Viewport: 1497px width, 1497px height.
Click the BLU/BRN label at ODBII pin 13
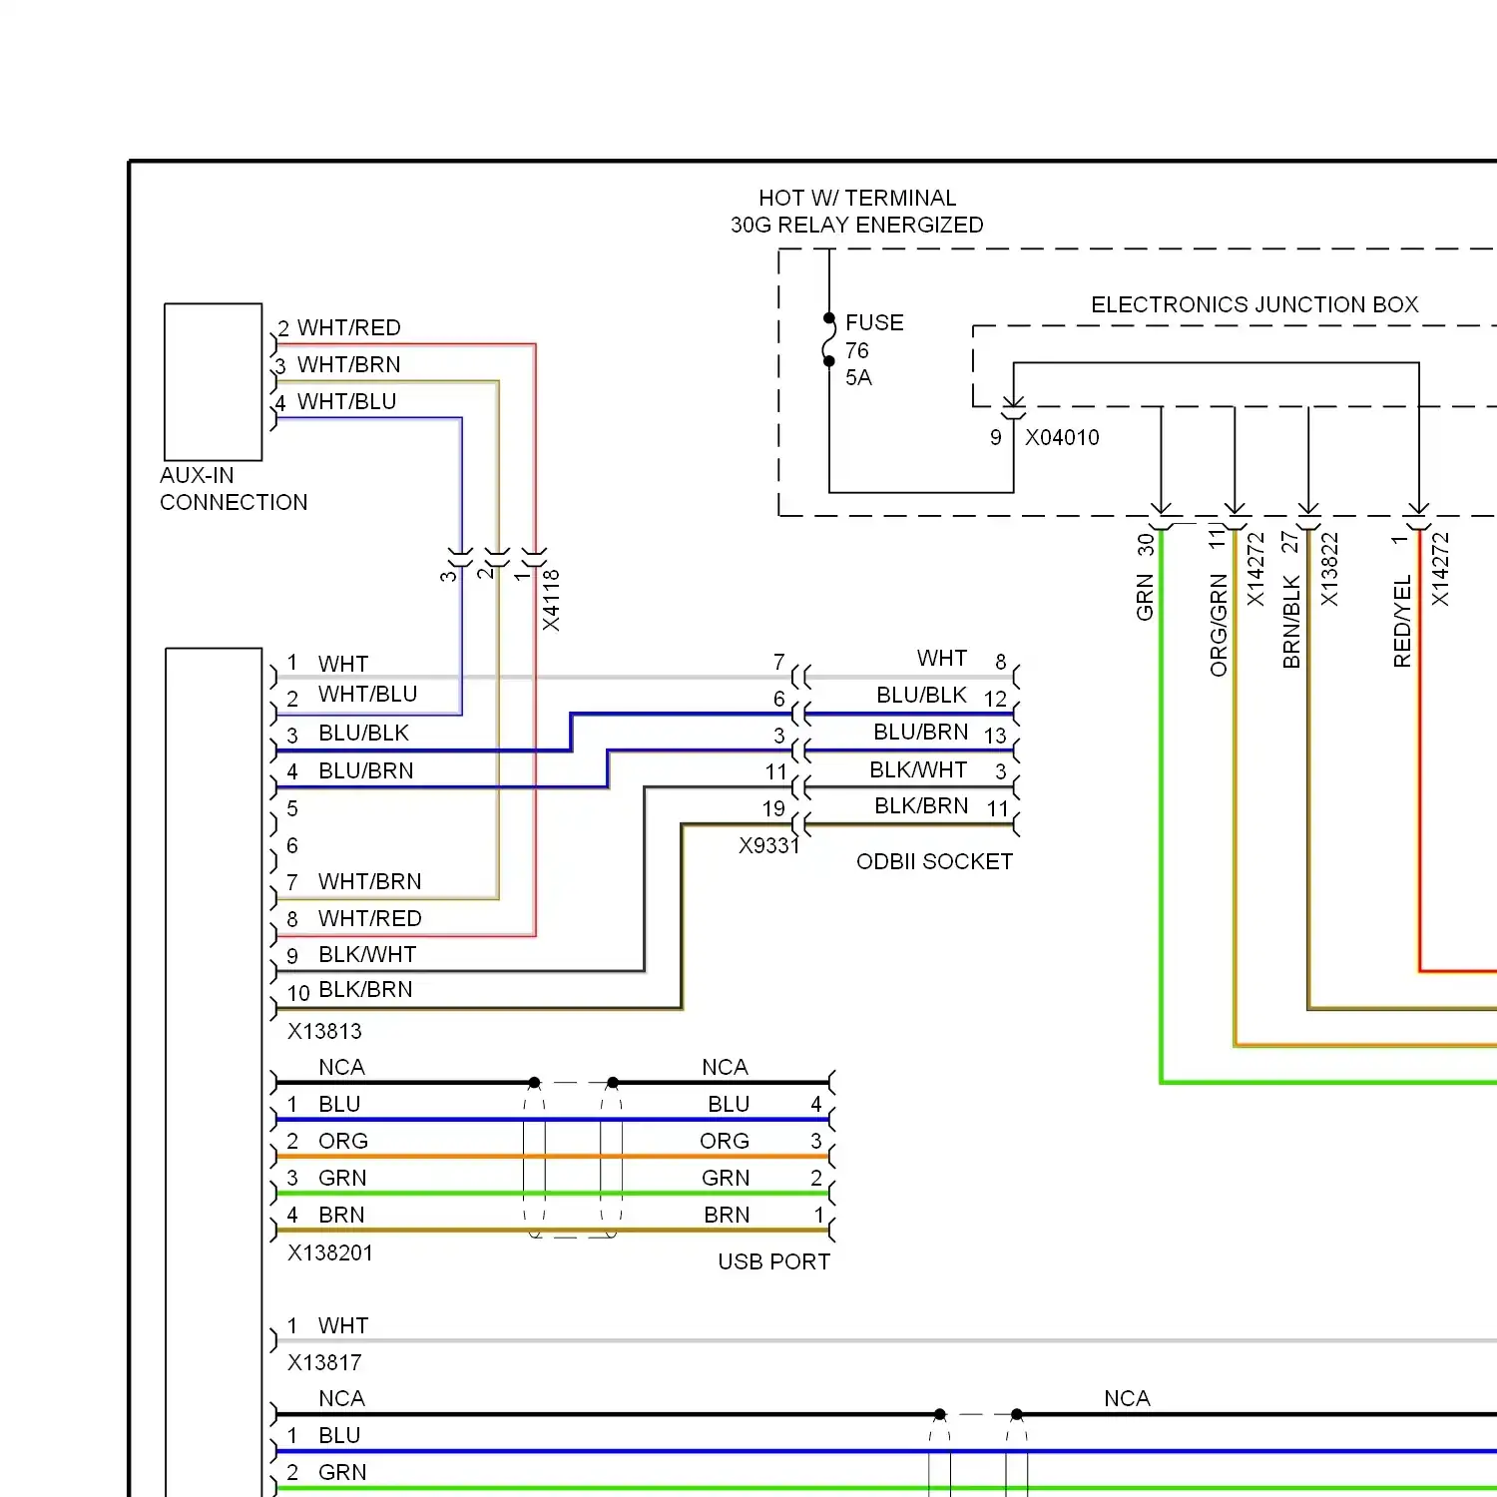(920, 732)
